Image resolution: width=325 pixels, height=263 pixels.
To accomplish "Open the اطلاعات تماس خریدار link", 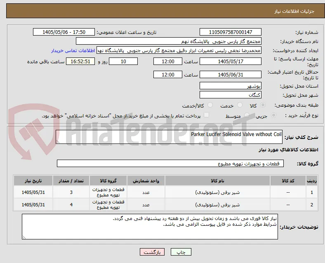I will [x=73, y=51].
